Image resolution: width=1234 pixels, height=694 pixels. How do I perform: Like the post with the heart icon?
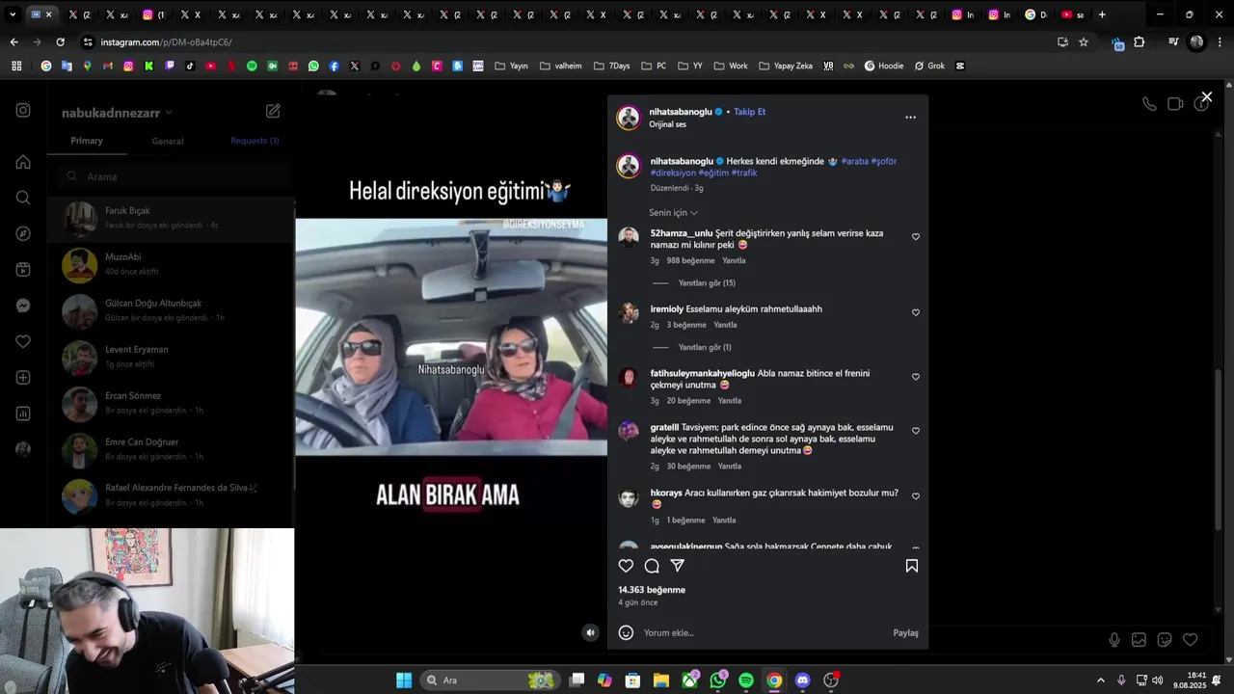click(x=626, y=566)
